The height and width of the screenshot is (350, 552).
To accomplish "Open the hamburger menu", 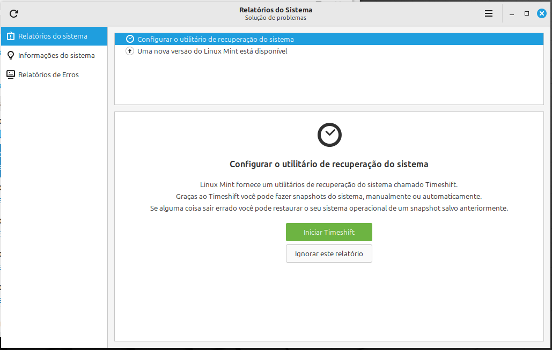I will pos(488,13).
